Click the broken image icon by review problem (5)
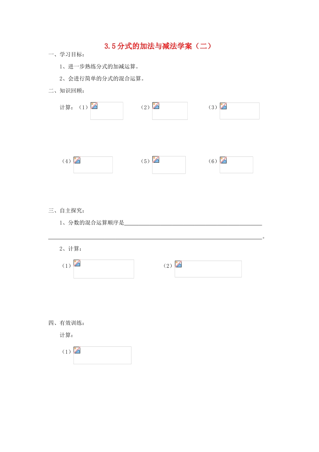The image size is (319, 452). tap(156, 159)
